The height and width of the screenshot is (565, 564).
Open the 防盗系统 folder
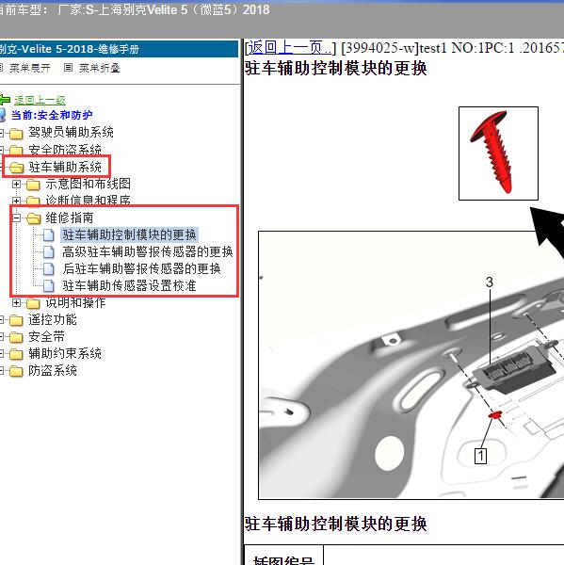click(x=53, y=370)
